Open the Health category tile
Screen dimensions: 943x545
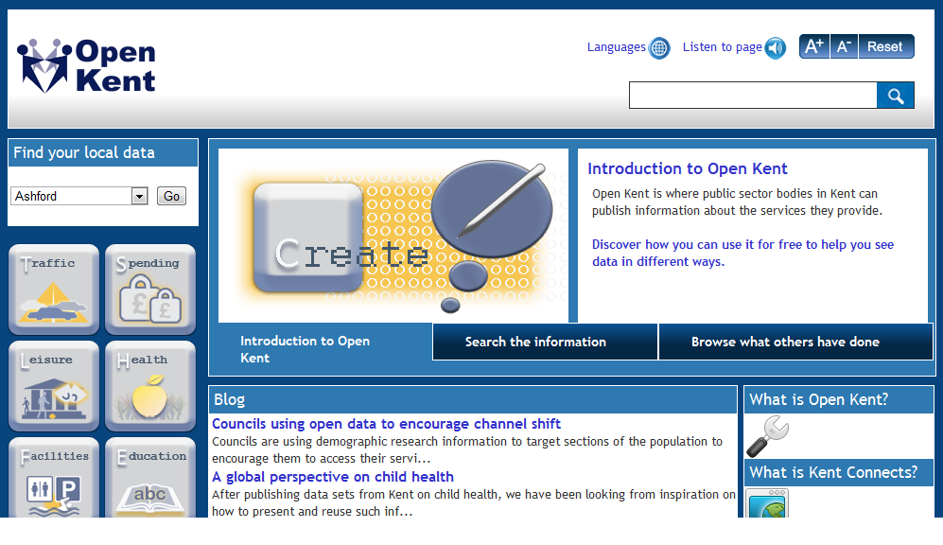pos(150,386)
